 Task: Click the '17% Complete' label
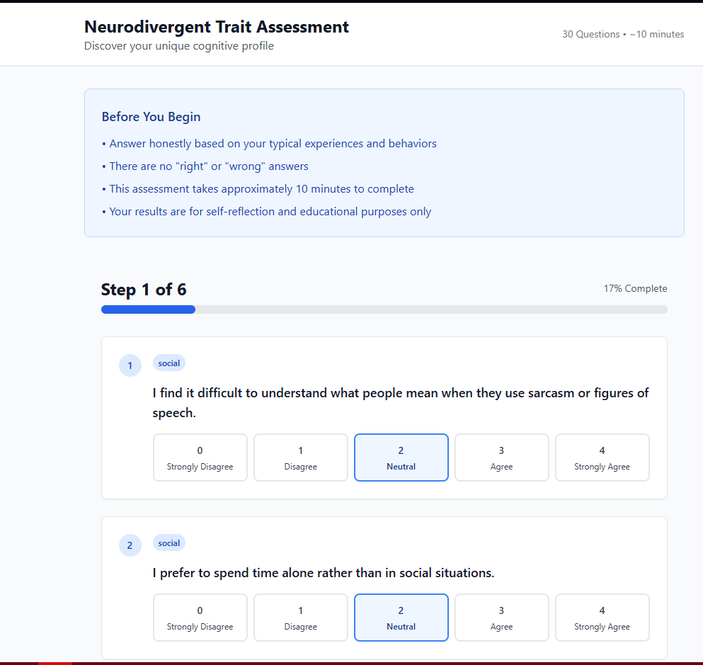pyautogui.click(x=635, y=288)
